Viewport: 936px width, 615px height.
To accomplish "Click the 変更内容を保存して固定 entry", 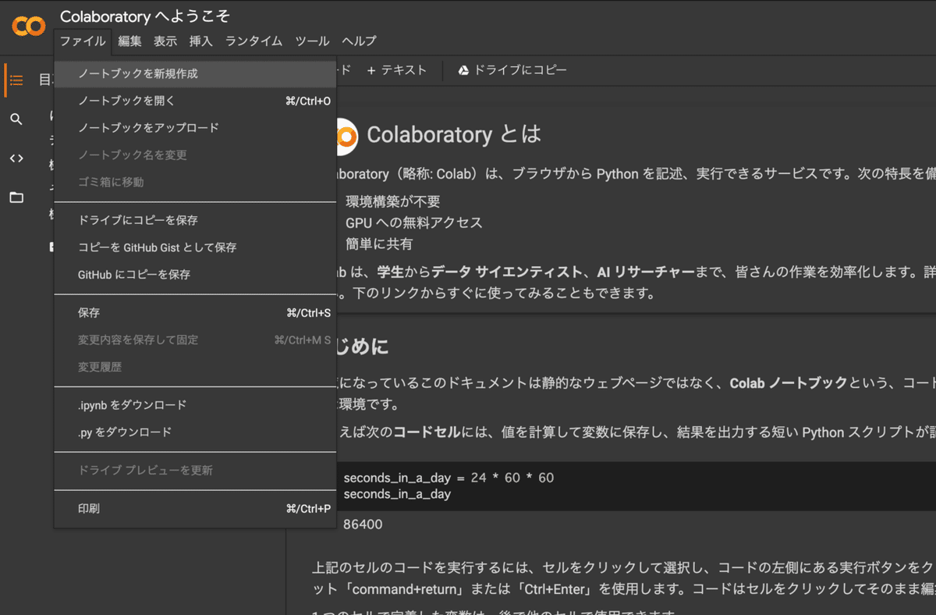I will click(195, 340).
